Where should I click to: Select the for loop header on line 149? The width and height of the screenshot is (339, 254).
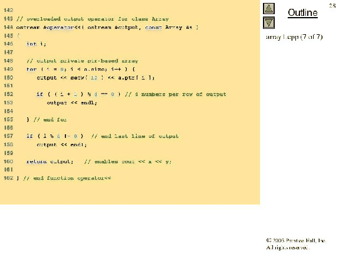[81, 70]
